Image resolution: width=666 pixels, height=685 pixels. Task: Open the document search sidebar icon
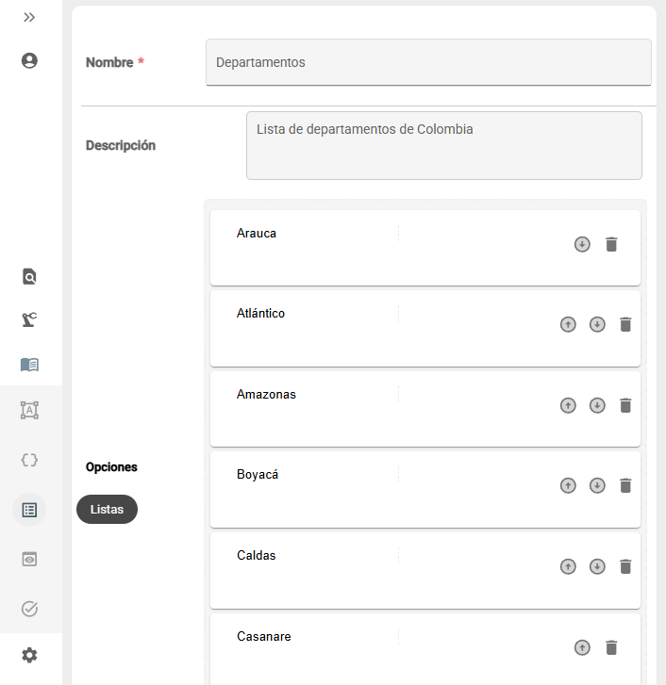click(x=29, y=276)
